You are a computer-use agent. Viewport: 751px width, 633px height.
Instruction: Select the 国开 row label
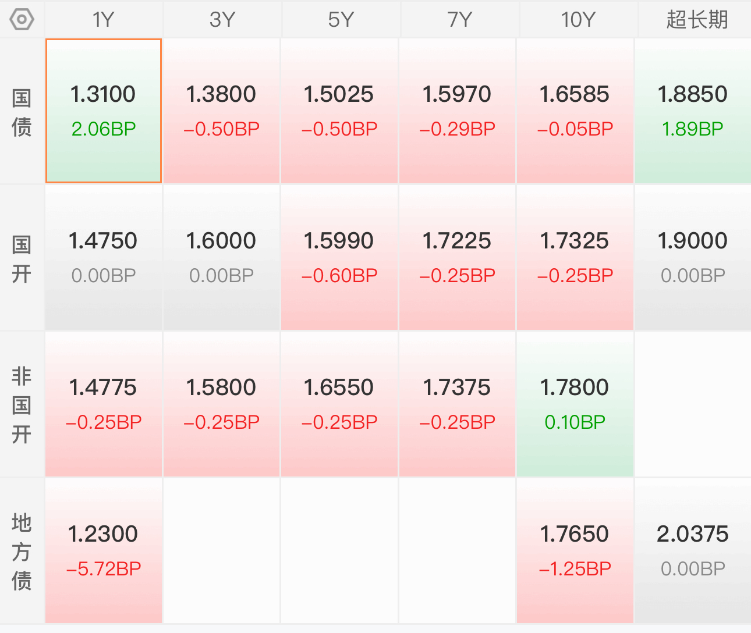pyautogui.click(x=22, y=259)
